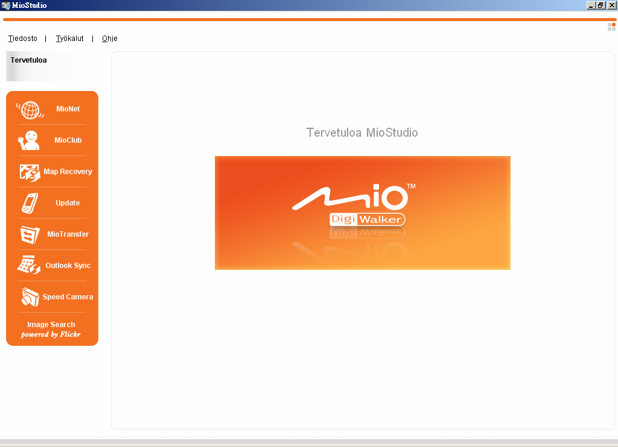Open the Tiedosto menu
Viewport: 618px width, 447px height.
click(23, 39)
